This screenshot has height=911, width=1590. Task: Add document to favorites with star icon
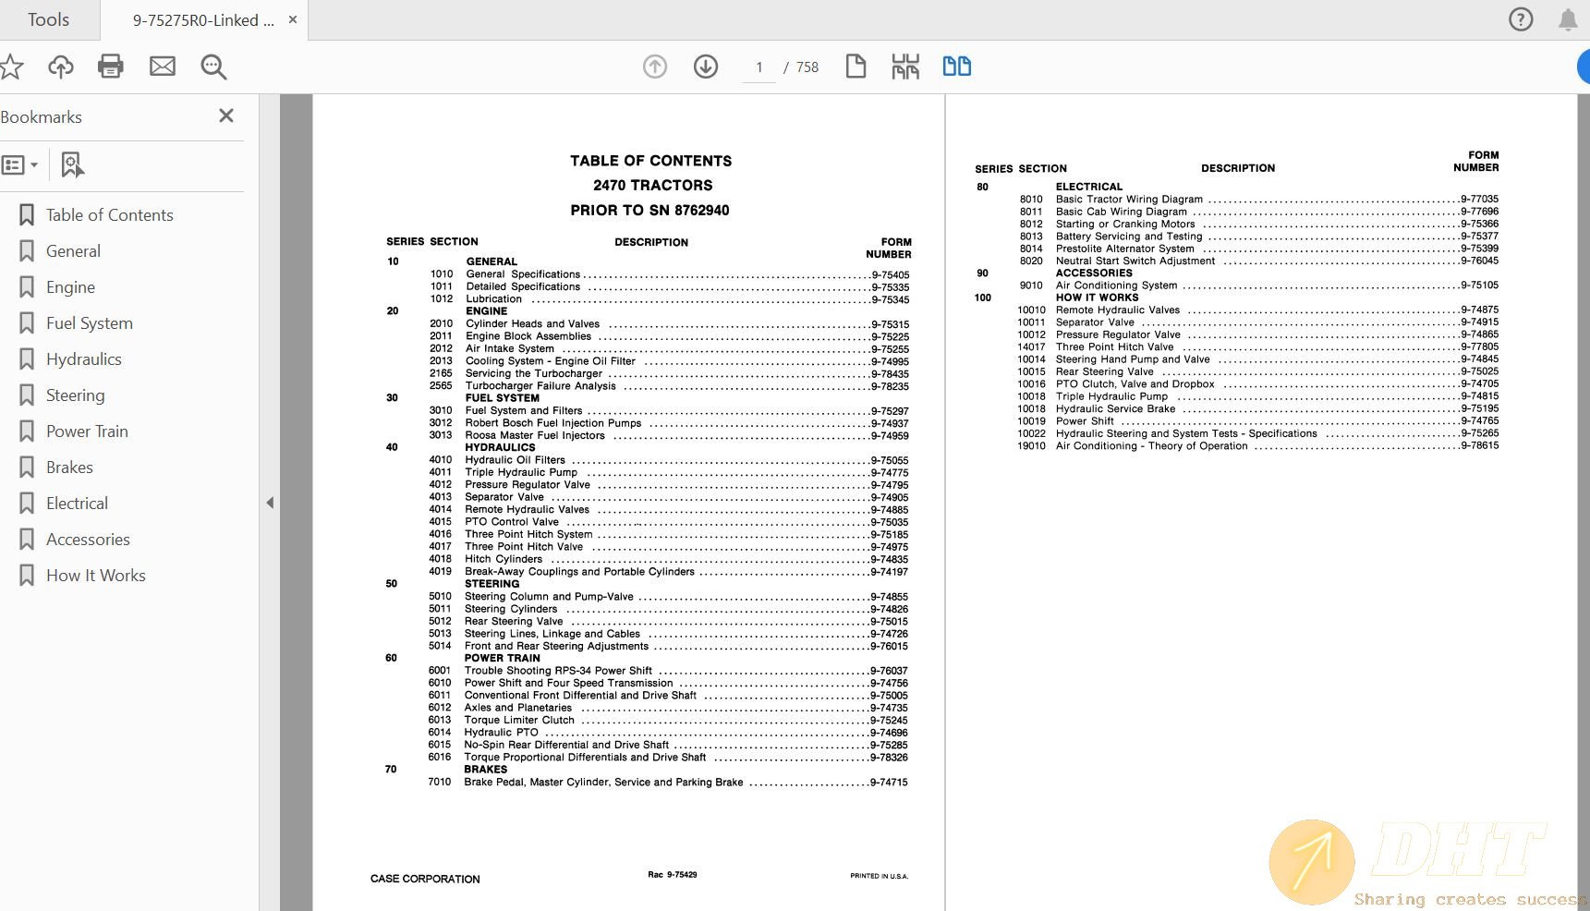pos(12,67)
